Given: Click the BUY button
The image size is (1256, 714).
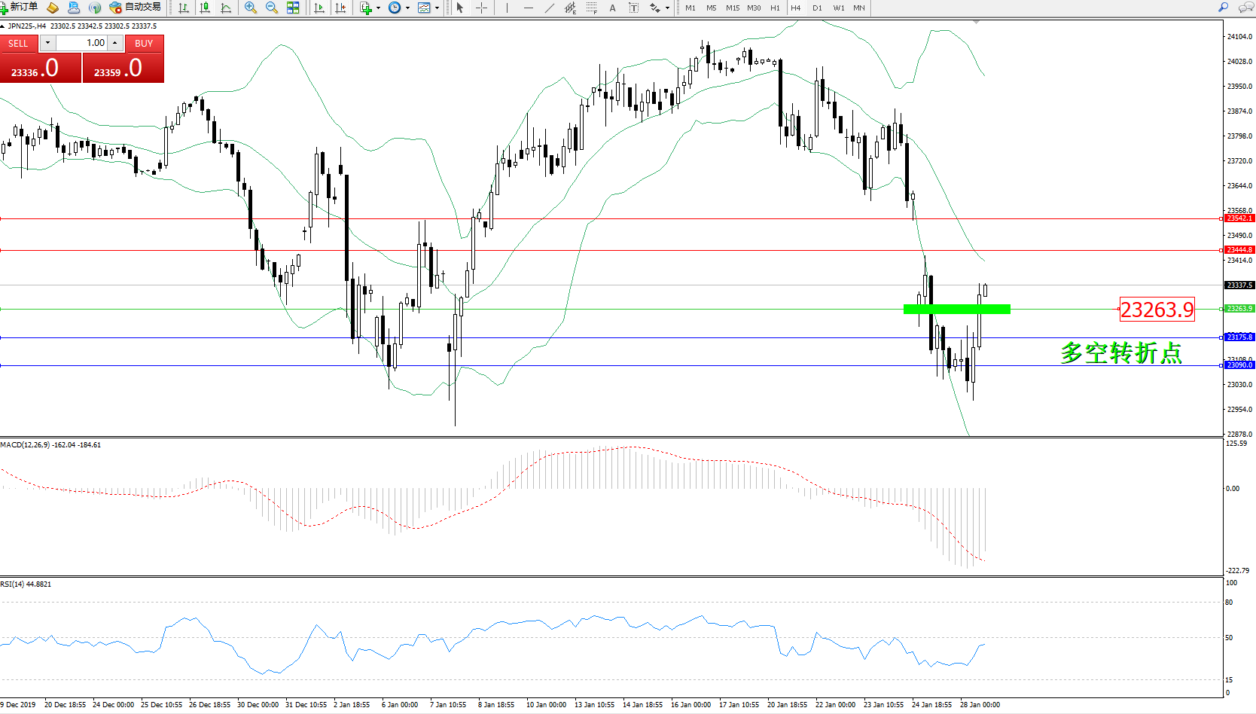Looking at the screenshot, I should click(144, 43).
